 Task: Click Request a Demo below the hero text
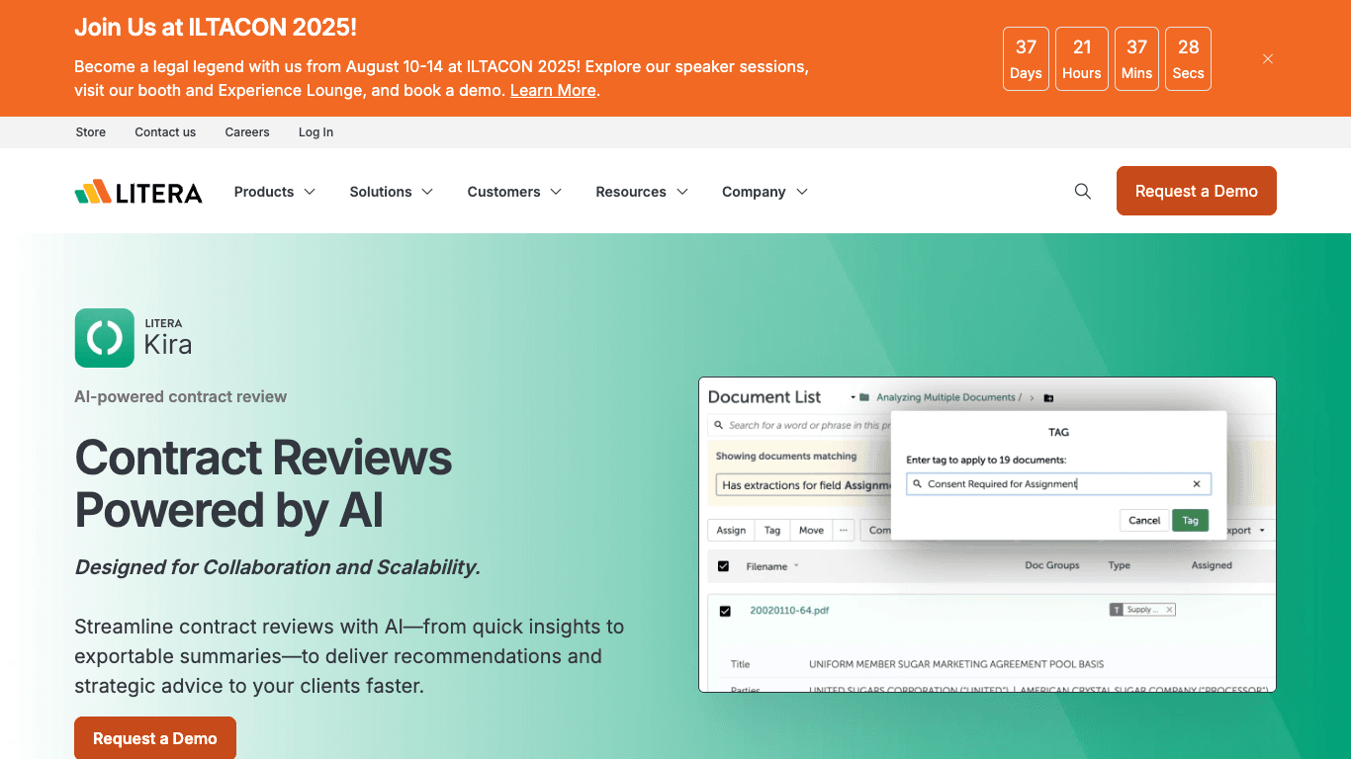pyautogui.click(x=155, y=738)
